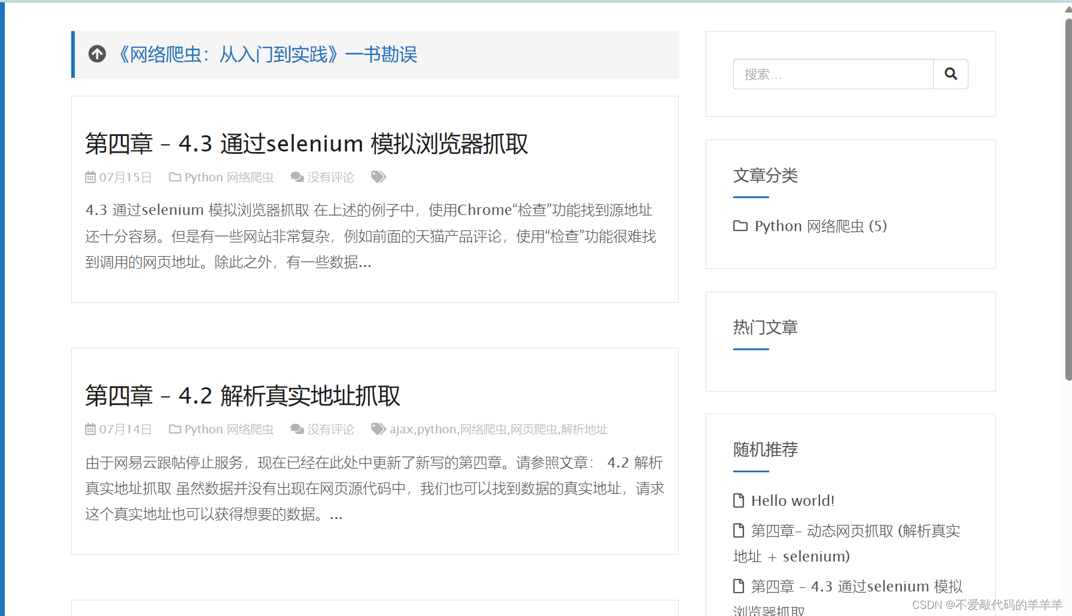Click the search magnifier icon
This screenshot has height=616, width=1072.
click(x=950, y=74)
